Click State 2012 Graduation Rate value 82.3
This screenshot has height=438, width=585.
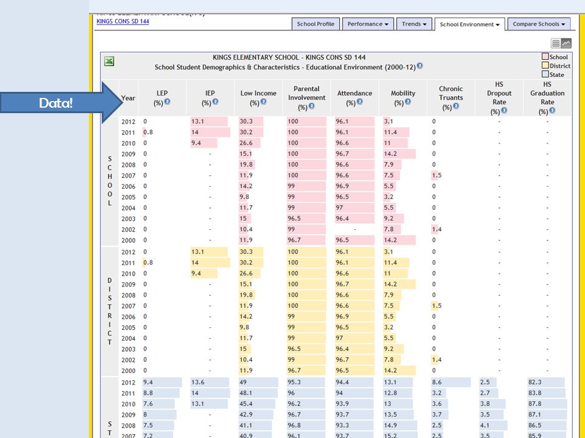pyautogui.click(x=535, y=382)
